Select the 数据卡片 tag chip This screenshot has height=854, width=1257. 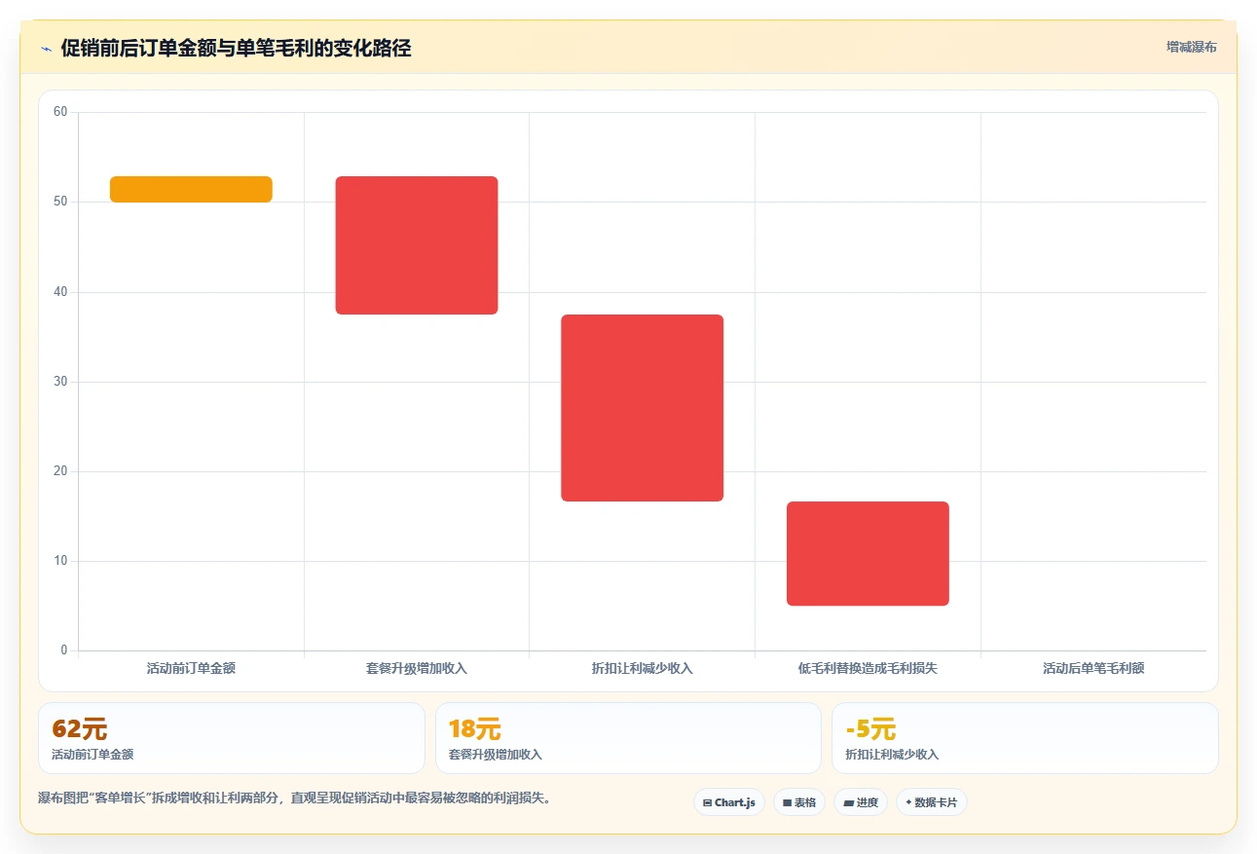coord(932,802)
